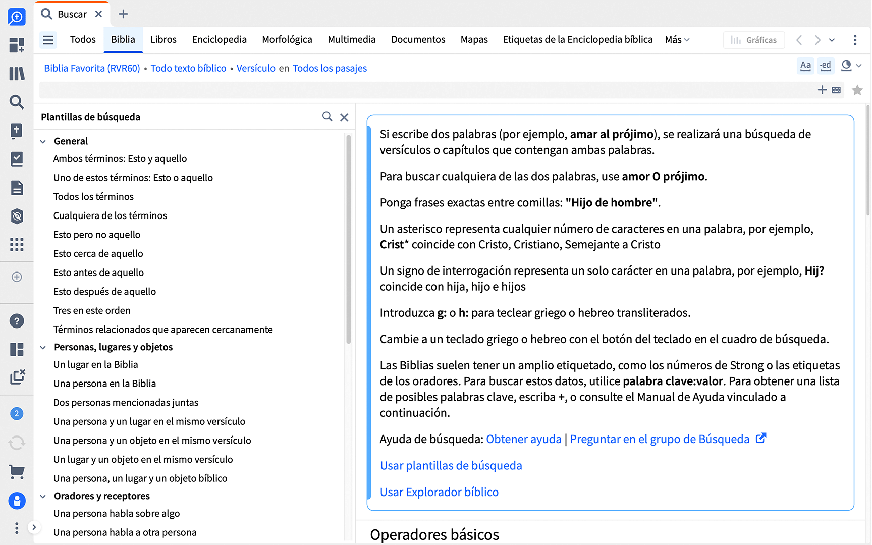Change the Versículo search unit

point(256,68)
